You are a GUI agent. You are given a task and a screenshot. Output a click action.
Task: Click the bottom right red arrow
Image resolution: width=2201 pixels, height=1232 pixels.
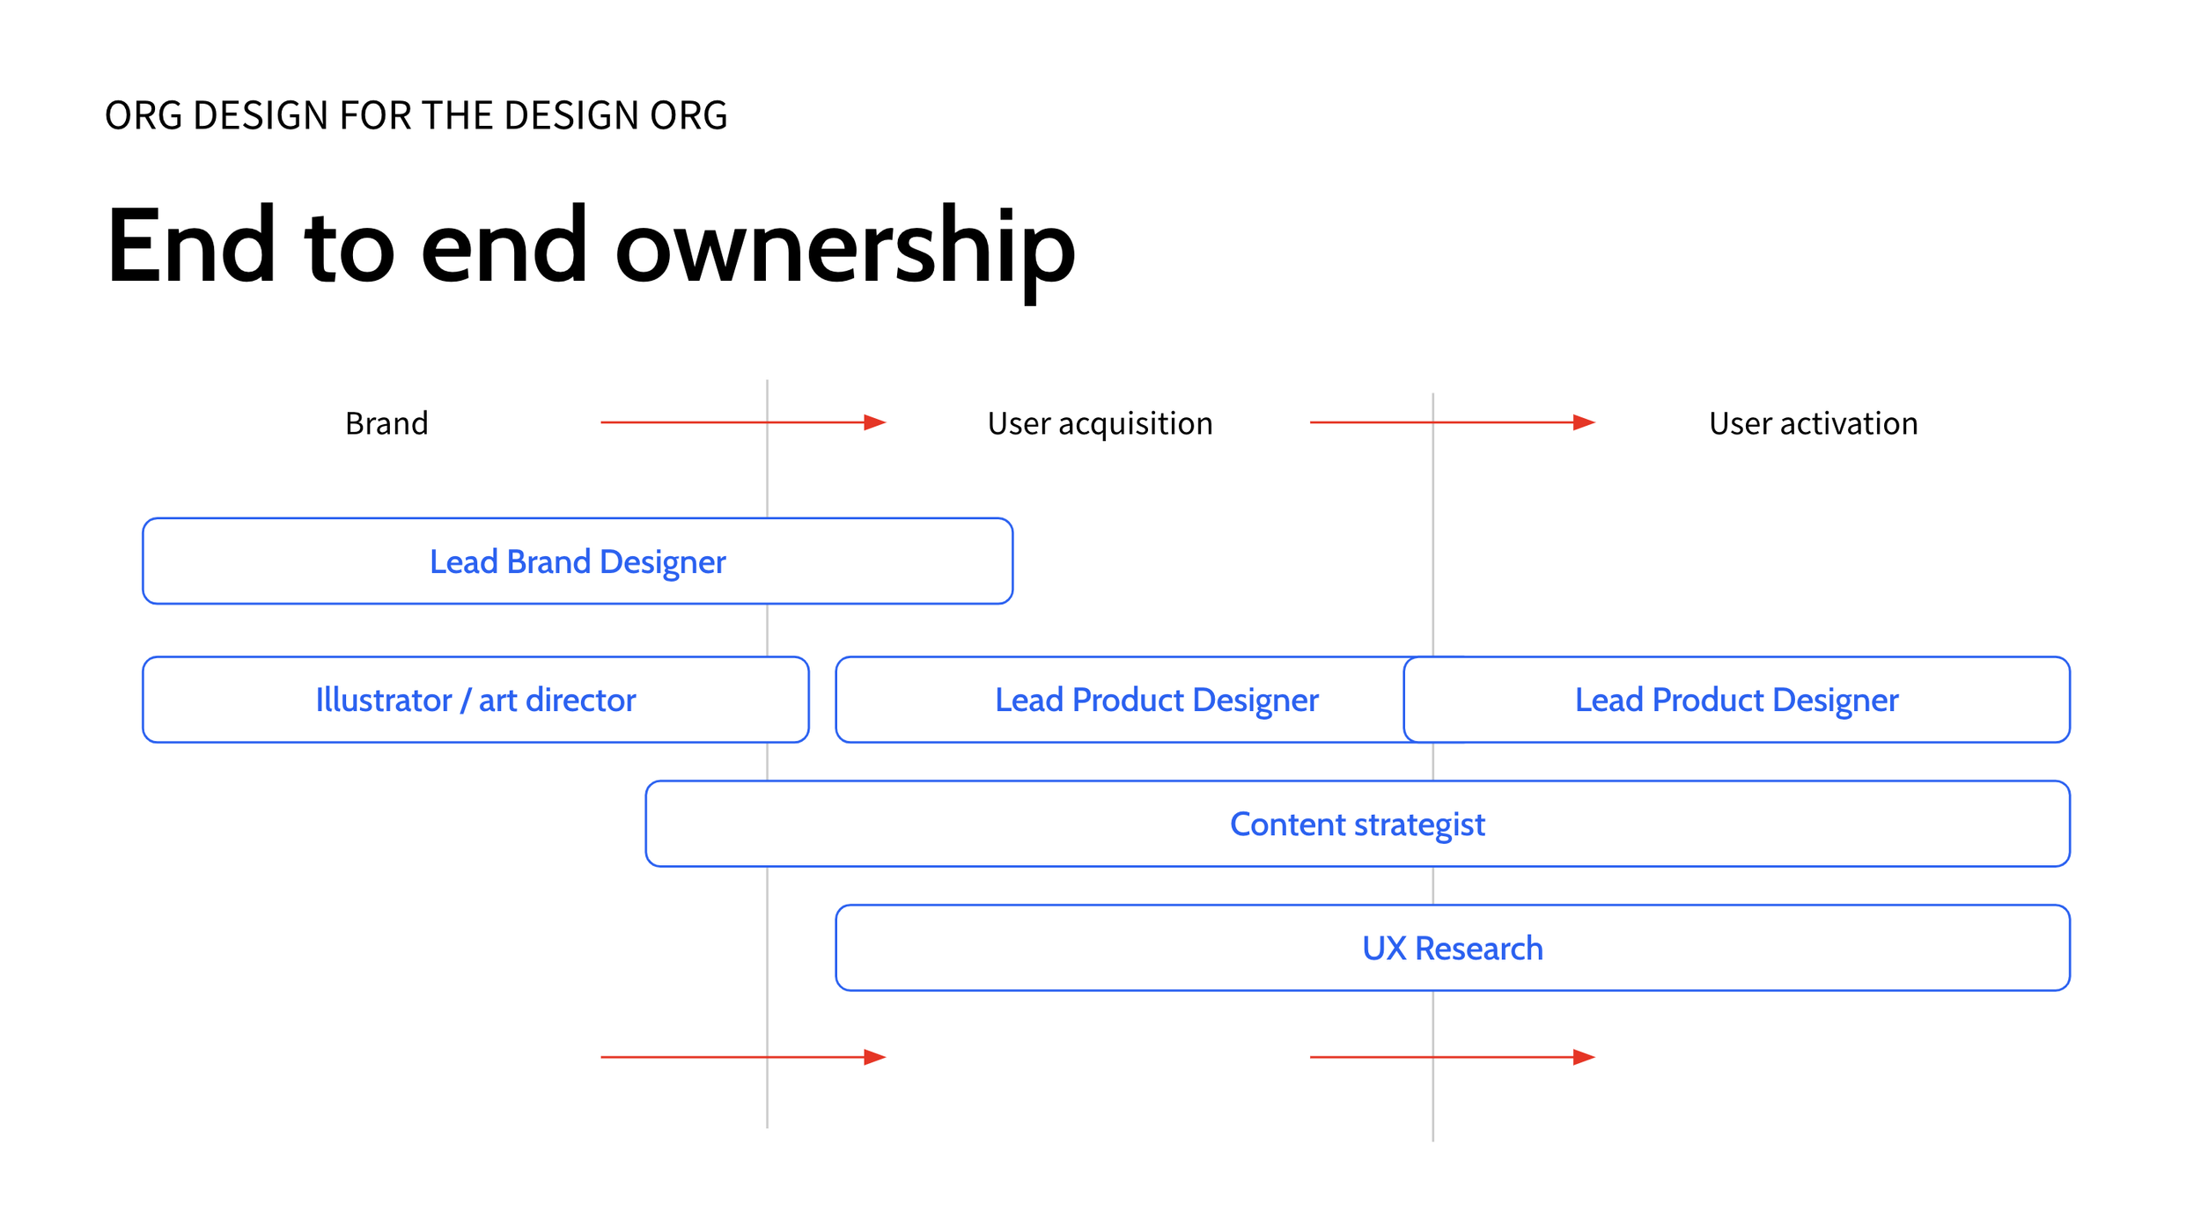click(x=1373, y=1057)
